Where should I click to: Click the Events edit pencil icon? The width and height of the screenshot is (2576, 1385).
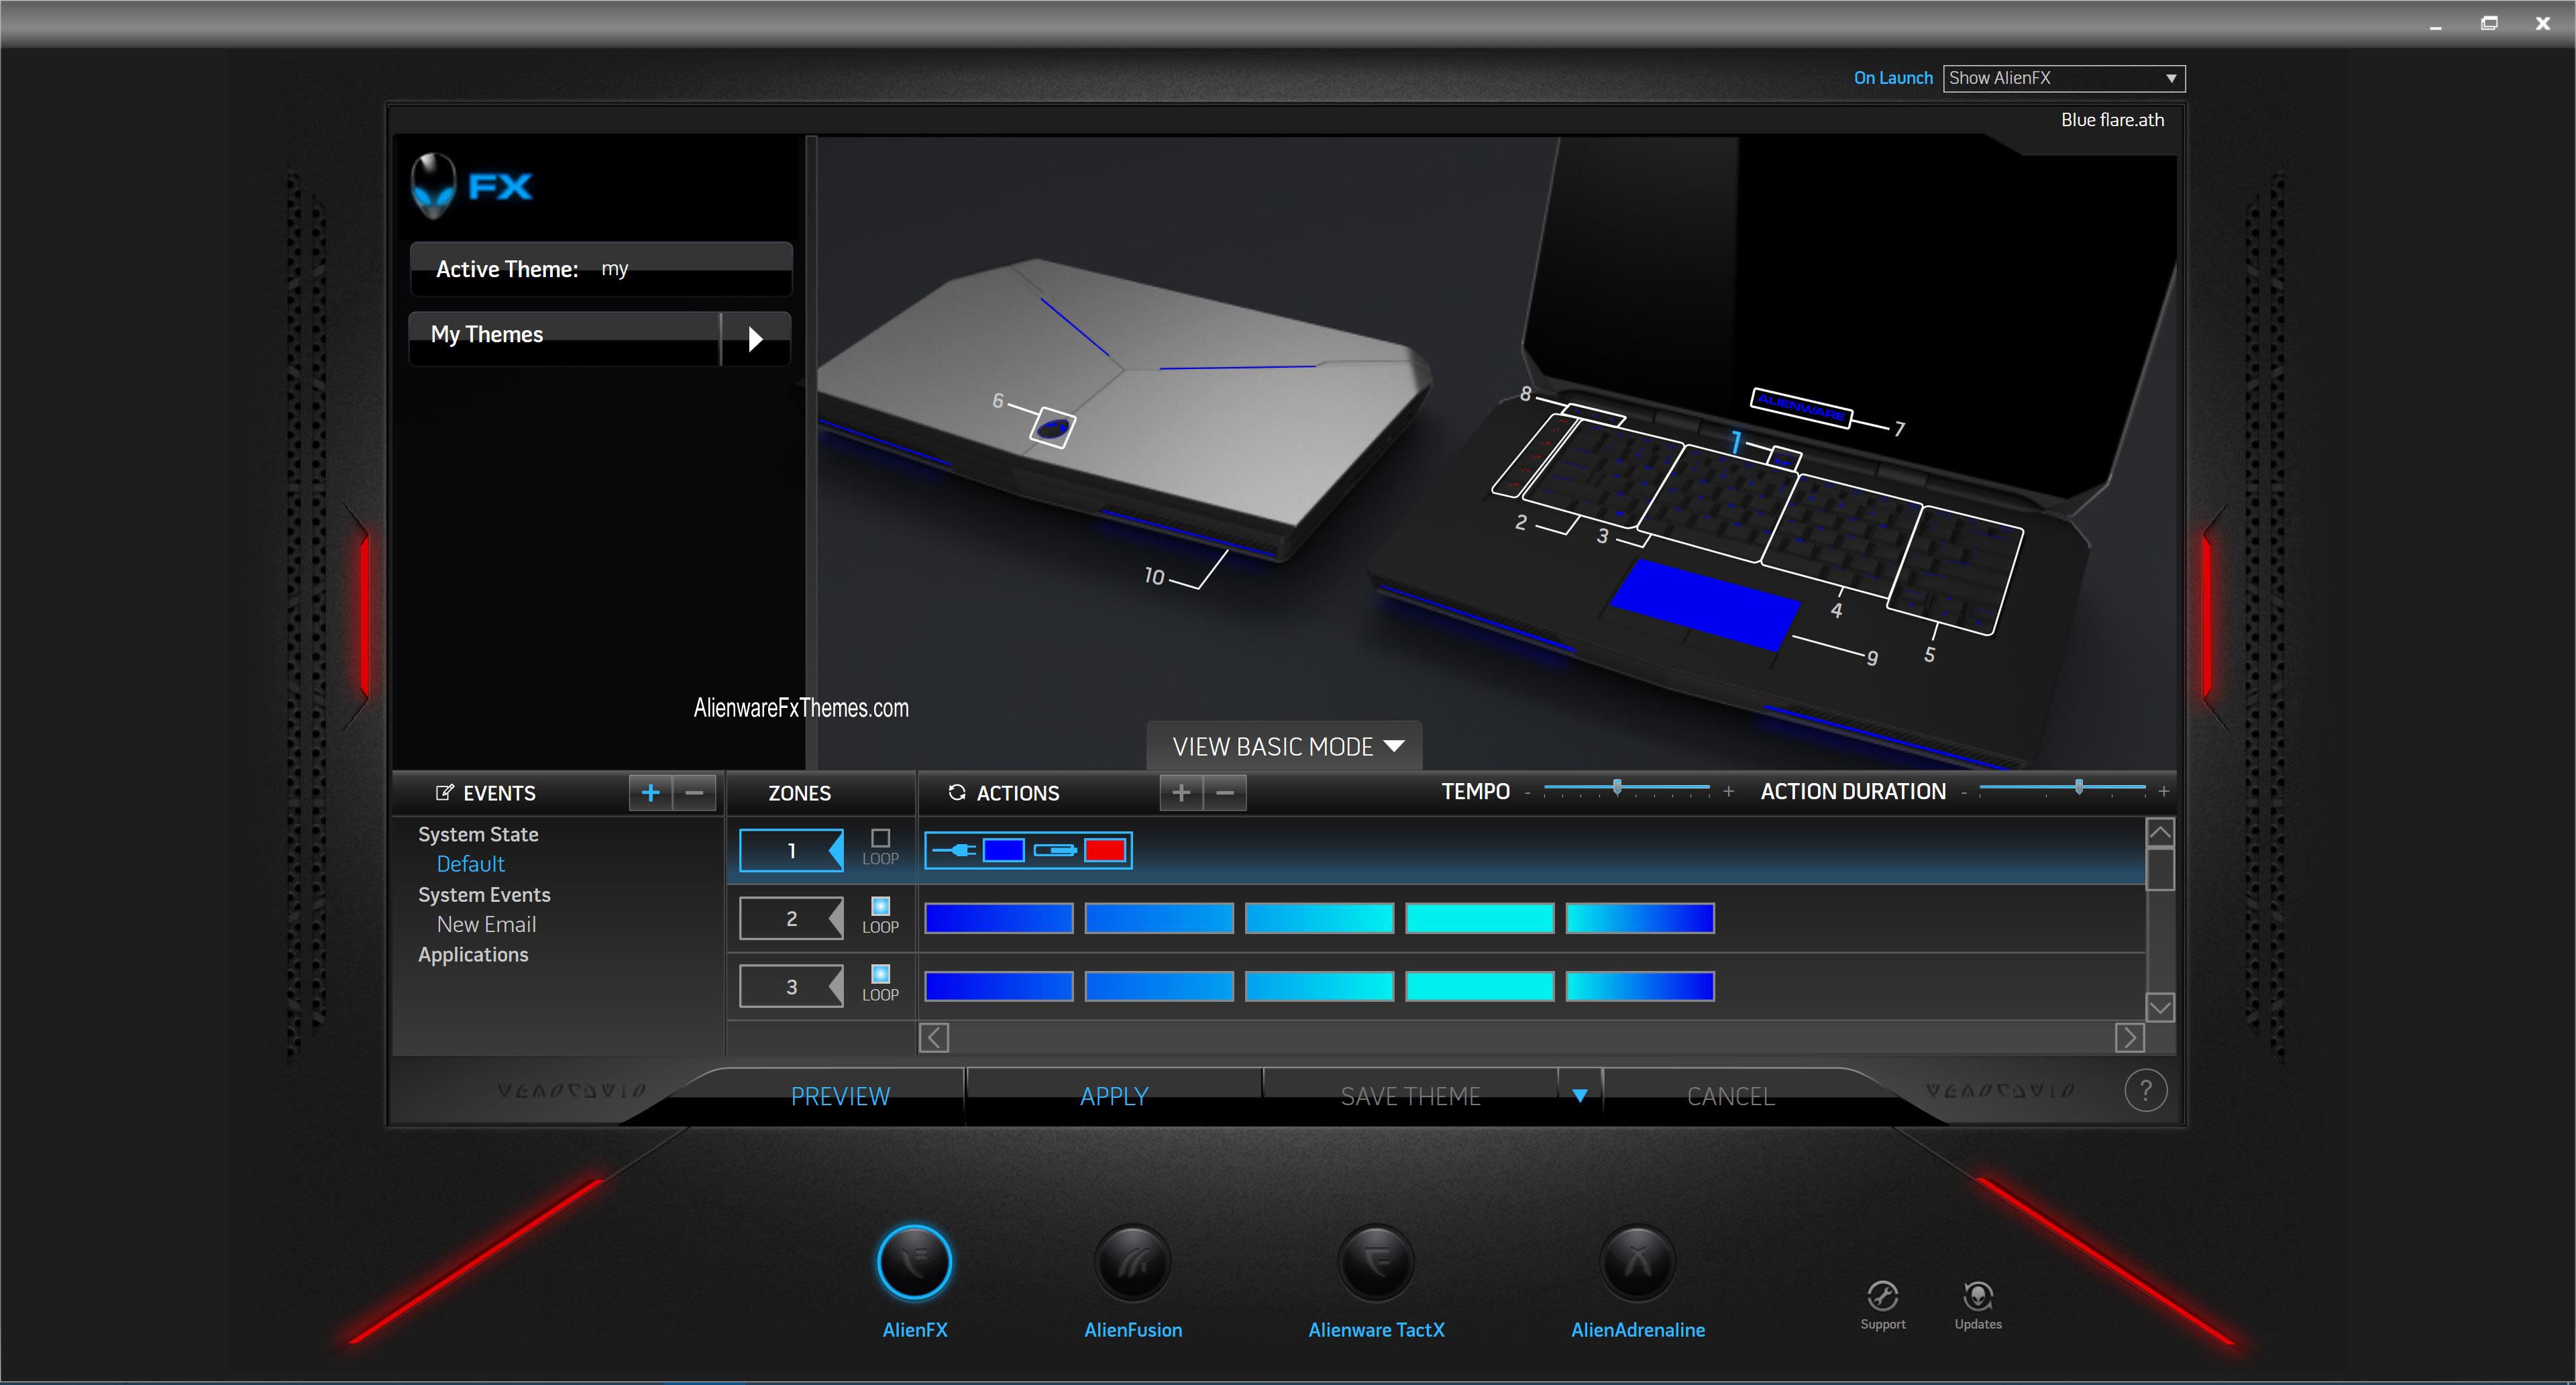point(445,792)
